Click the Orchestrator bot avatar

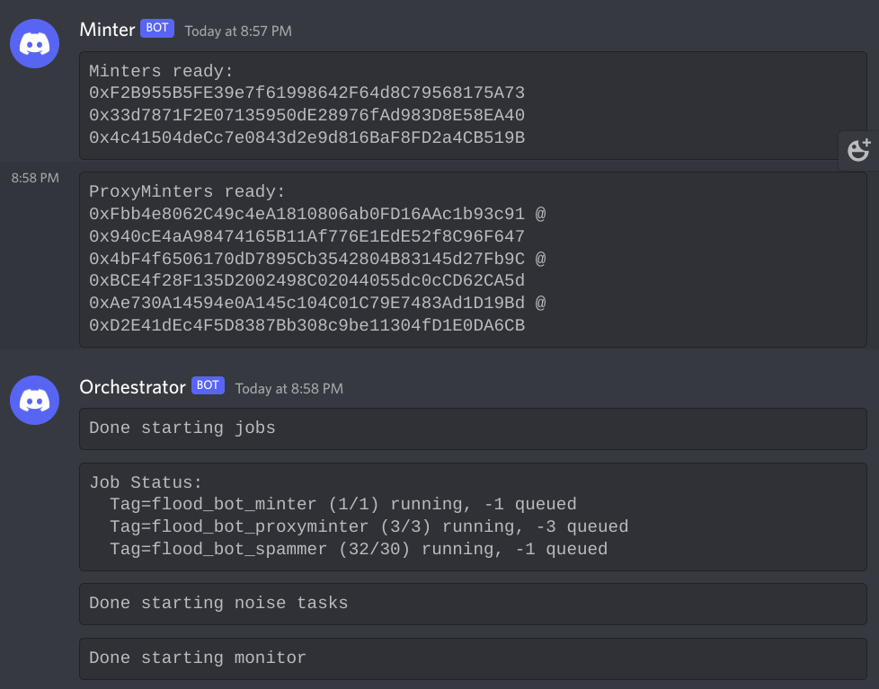(x=35, y=400)
